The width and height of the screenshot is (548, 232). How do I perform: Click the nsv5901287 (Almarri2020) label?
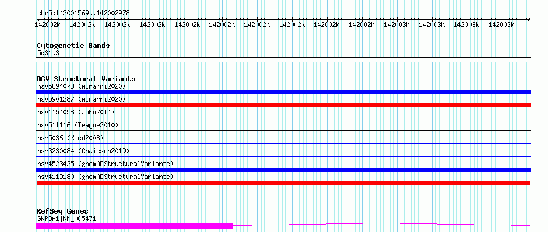coord(81,99)
